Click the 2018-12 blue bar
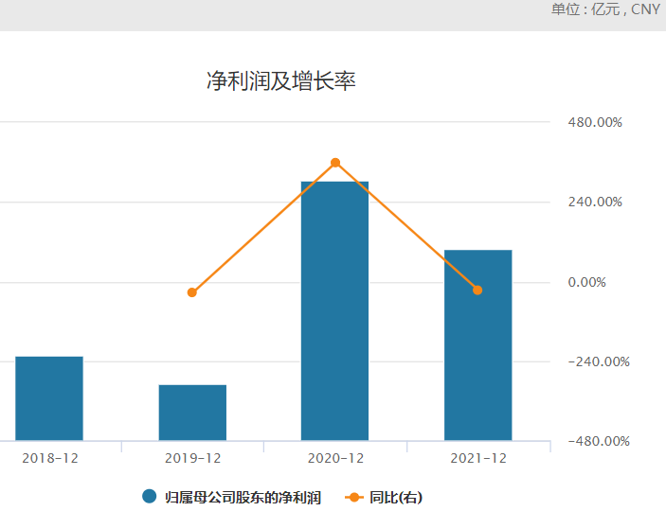This screenshot has height=511, width=666. point(49,397)
